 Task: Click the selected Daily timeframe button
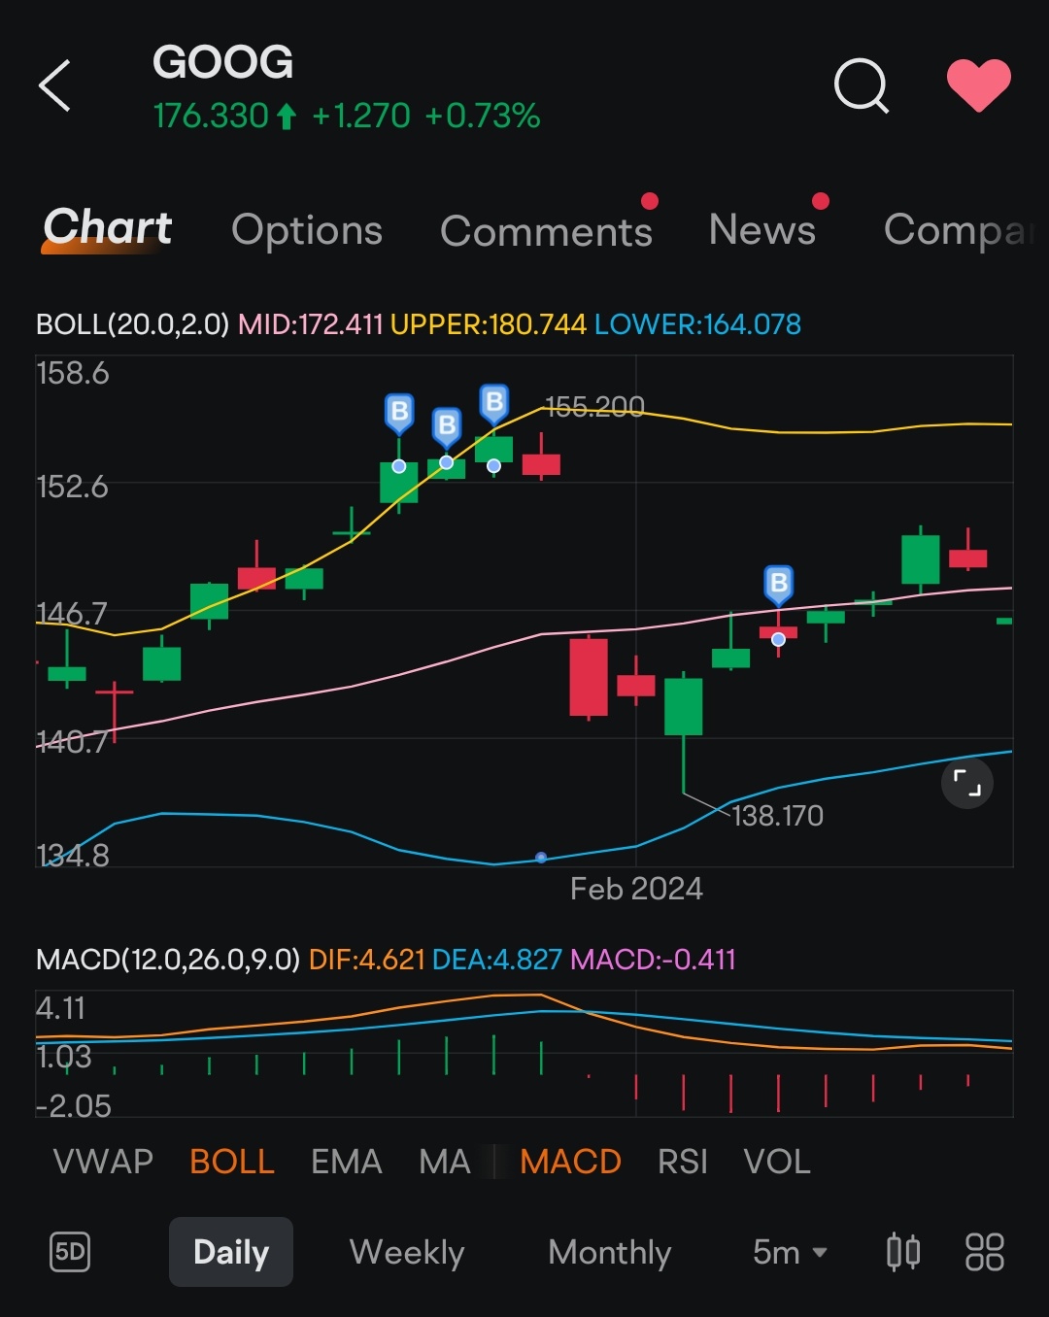click(x=230, y=1252)
